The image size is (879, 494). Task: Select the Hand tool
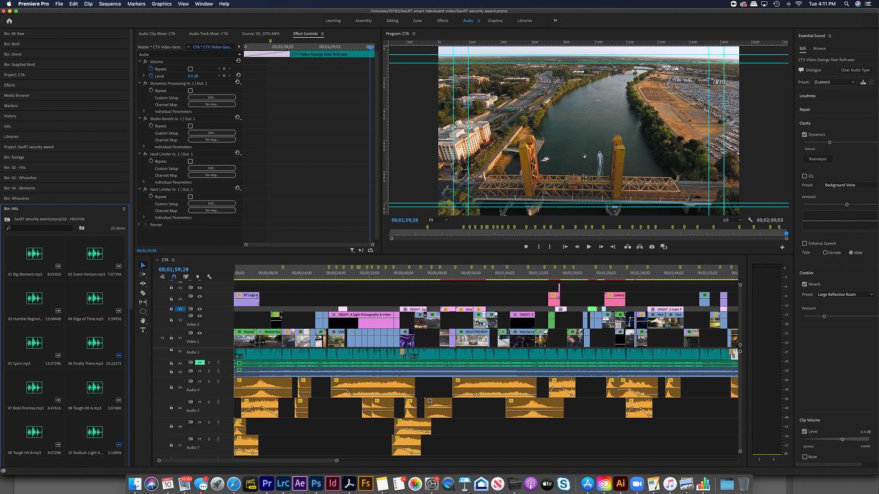coord(143,321)
